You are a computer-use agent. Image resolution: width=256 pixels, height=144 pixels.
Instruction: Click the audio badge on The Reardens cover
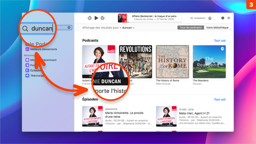[222, 49]
